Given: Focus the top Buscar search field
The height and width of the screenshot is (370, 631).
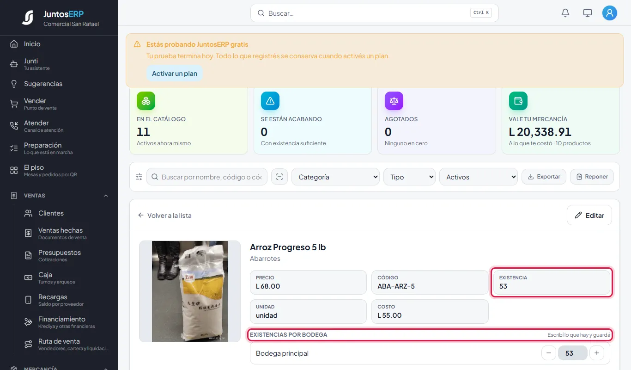Looking at the screenshot, I should tap(375, 13).
